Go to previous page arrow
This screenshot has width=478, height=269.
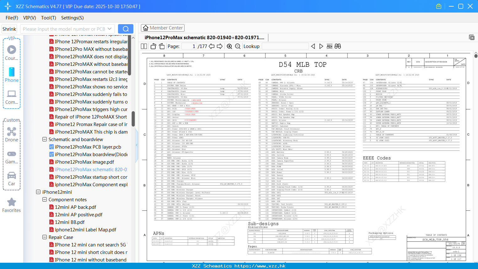pos(212,46)
